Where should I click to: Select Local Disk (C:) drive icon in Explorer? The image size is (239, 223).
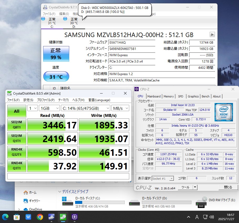point(67,201)
